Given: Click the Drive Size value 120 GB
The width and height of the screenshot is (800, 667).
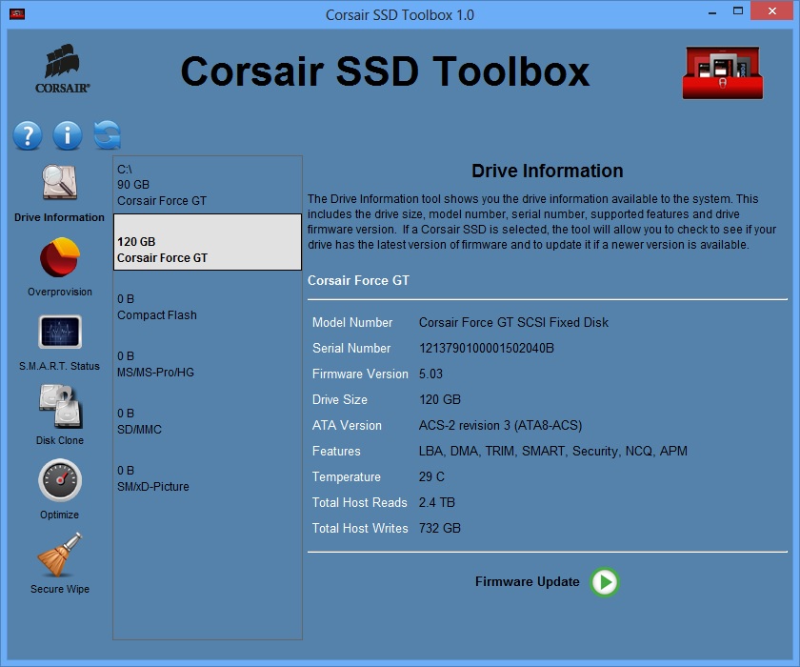Looking at the screenshot, I should 440,399.
